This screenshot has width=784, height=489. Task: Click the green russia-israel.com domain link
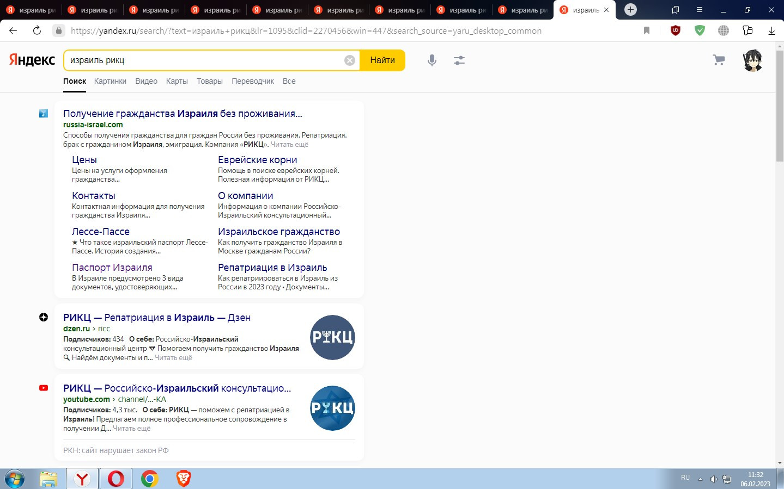tap(93, 125)
